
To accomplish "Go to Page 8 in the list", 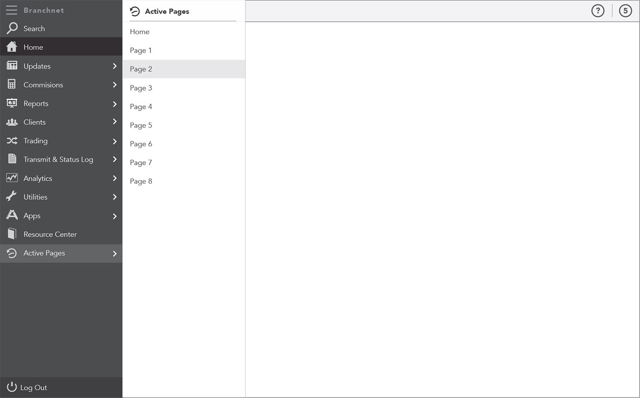I will point(184,181).
